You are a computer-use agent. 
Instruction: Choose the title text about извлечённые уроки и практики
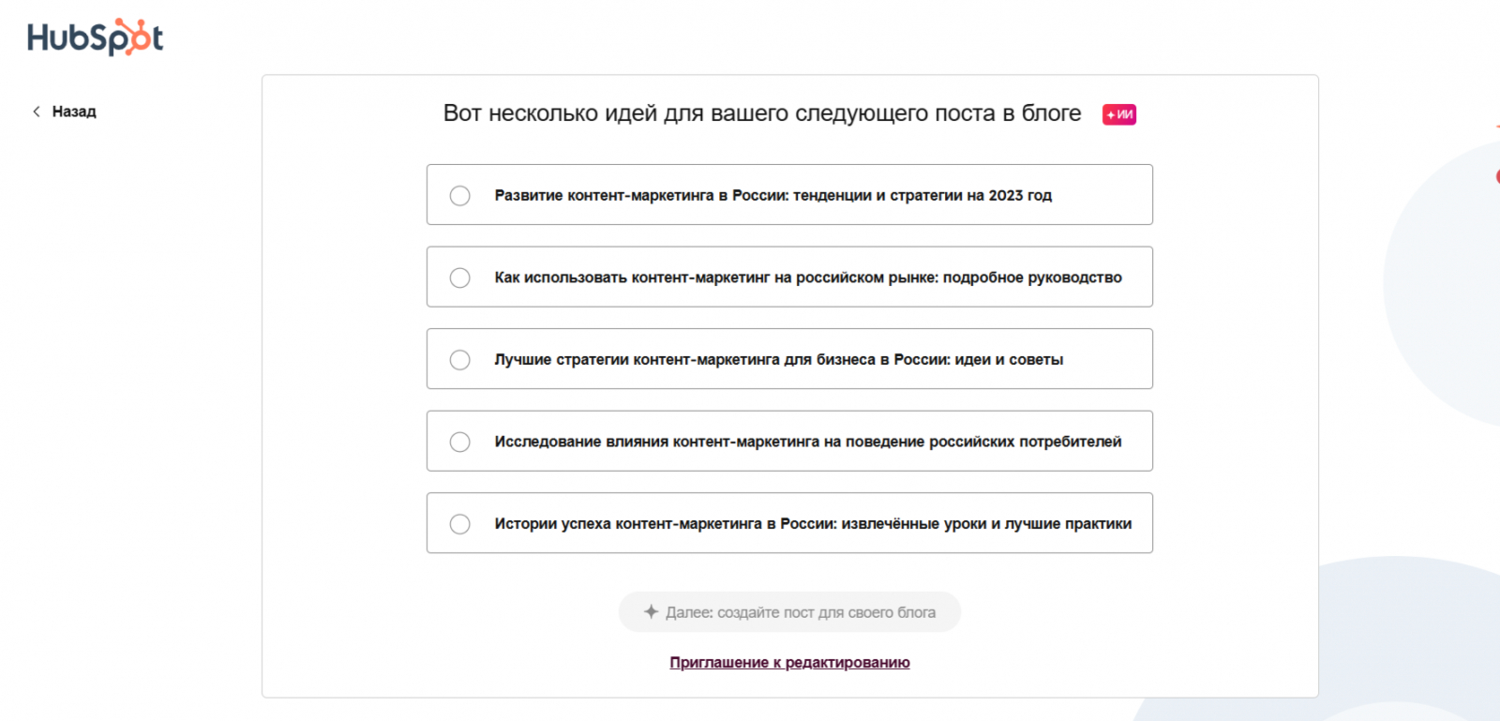click(813, 523)
